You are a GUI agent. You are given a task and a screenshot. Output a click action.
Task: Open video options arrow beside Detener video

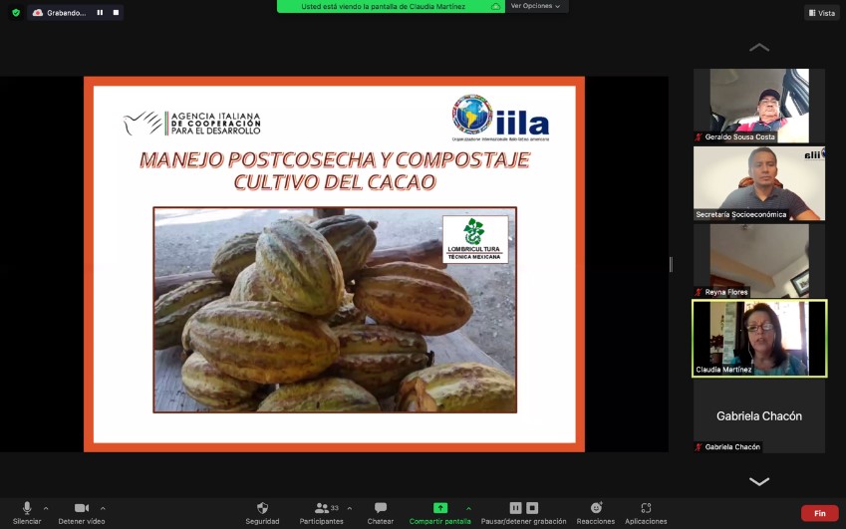(103, 508)
